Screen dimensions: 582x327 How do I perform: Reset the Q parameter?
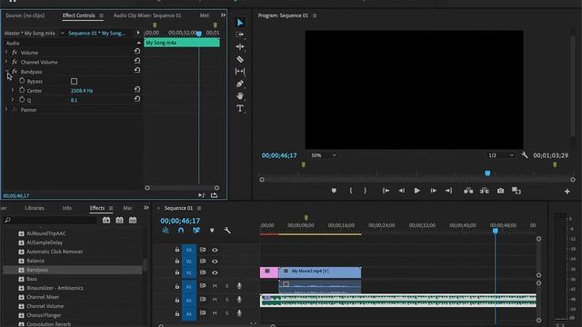[137, 99]
